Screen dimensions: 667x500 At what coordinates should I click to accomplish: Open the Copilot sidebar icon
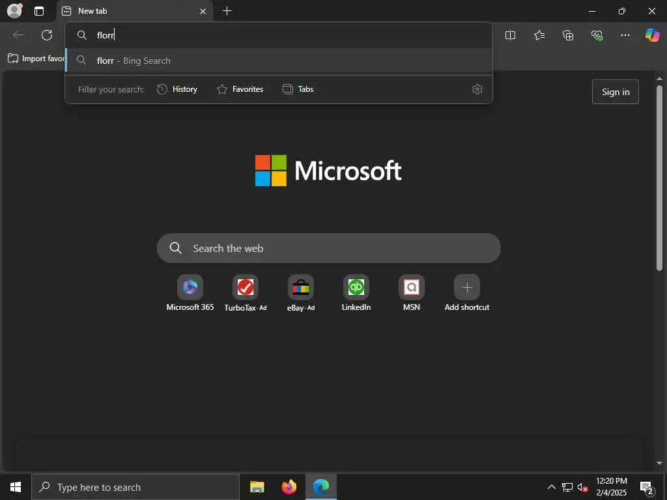tap(652, 35)
